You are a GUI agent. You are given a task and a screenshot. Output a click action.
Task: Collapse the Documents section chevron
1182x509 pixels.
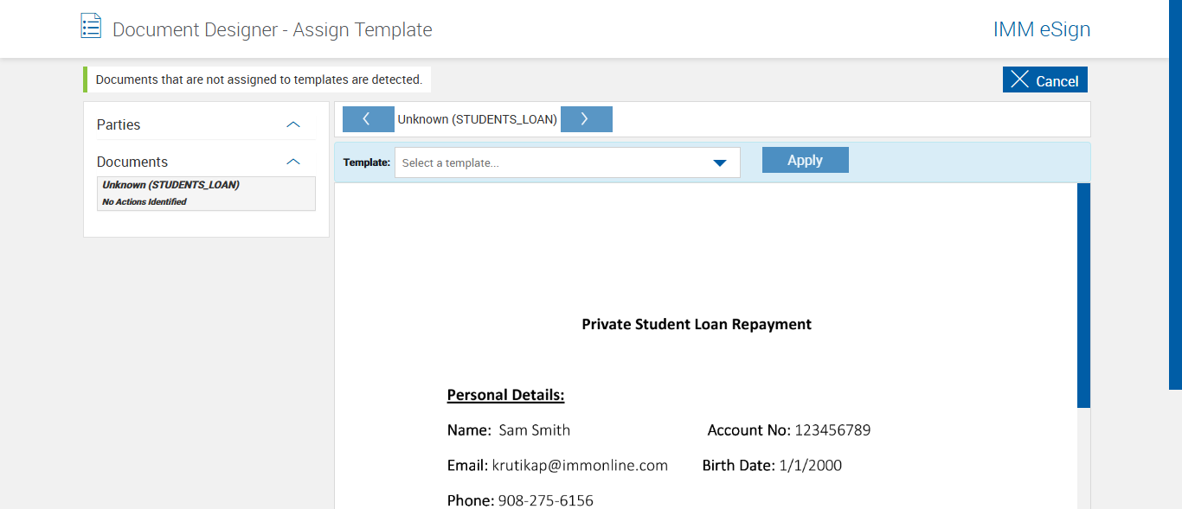point(293,162)
